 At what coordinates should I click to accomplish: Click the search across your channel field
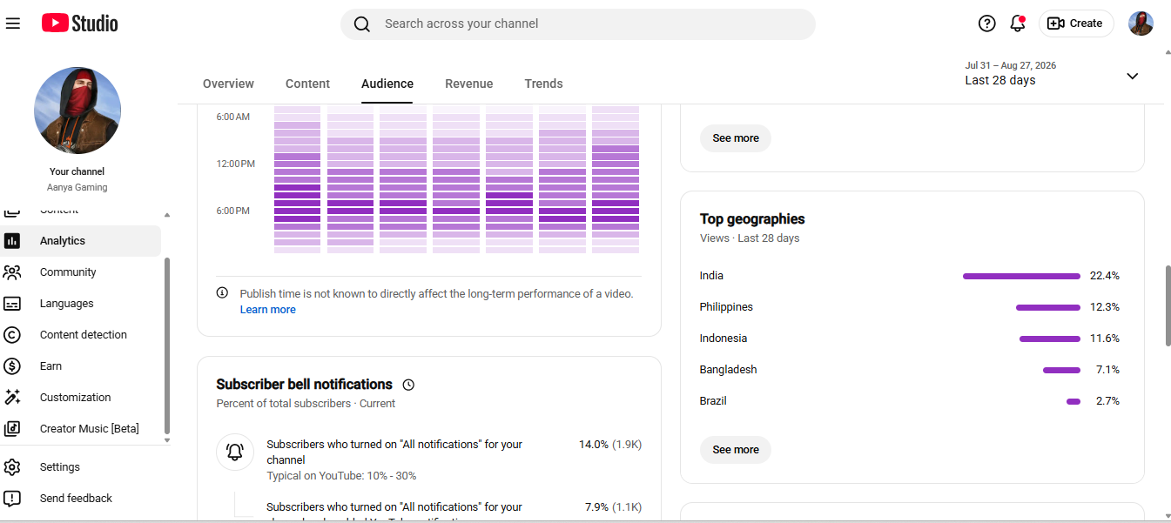[x=578, y=24]
